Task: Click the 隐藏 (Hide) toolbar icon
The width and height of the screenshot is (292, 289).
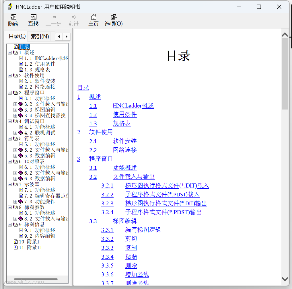Action: 13,17
